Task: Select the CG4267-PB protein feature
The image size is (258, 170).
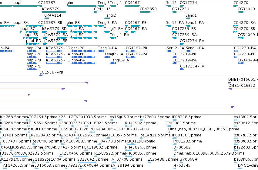Action: tap(131, 51)
